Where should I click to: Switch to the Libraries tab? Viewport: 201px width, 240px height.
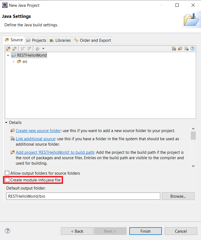pos(60,40)
